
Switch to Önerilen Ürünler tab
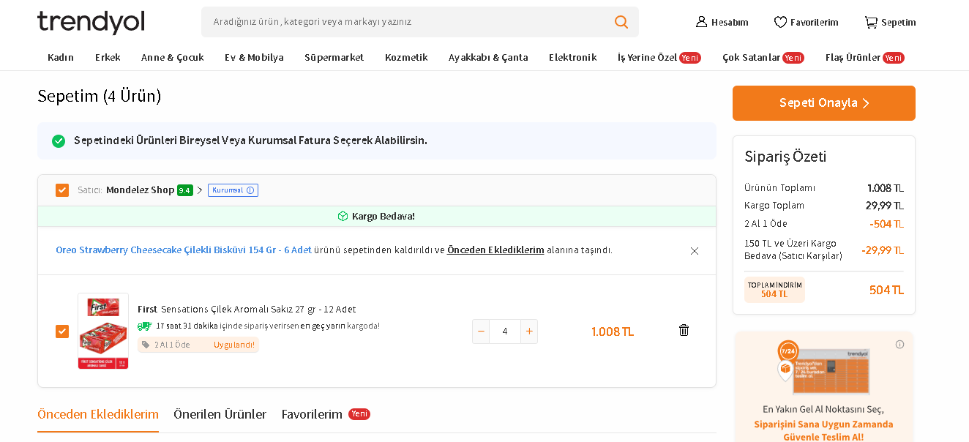pyautogui.click(x=220, y=414)
